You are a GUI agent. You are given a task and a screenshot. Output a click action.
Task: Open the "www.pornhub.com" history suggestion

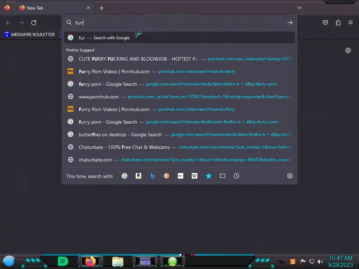click(x=179, y=97)
